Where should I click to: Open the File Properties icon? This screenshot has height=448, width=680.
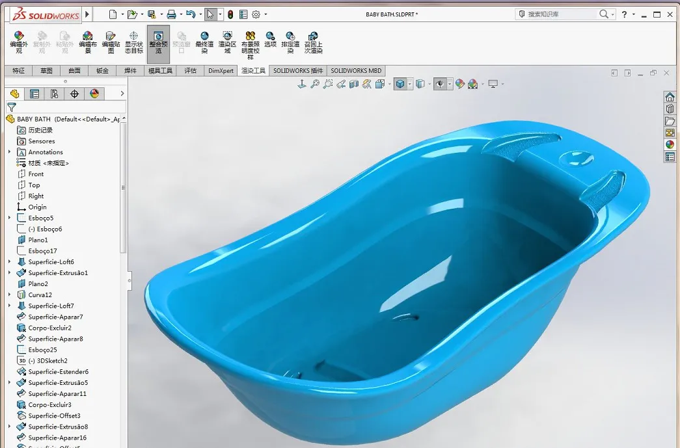243,14
